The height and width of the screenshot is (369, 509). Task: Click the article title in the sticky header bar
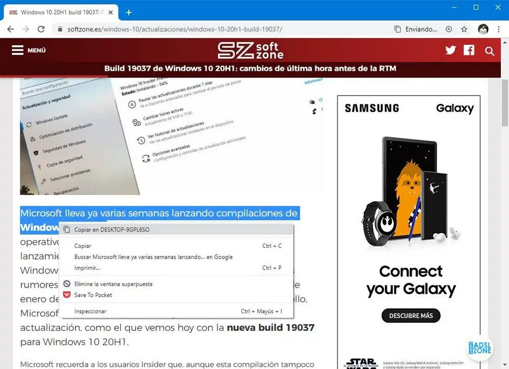[250, 69]
